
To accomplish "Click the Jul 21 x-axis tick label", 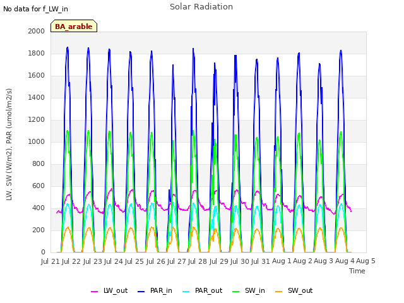I will coord(50,261).
